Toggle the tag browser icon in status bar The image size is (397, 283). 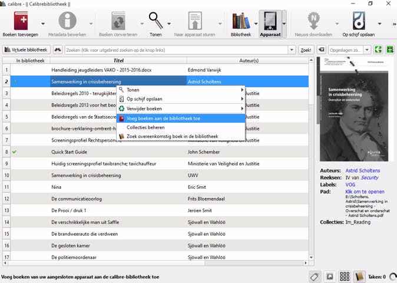pos(315,277)
